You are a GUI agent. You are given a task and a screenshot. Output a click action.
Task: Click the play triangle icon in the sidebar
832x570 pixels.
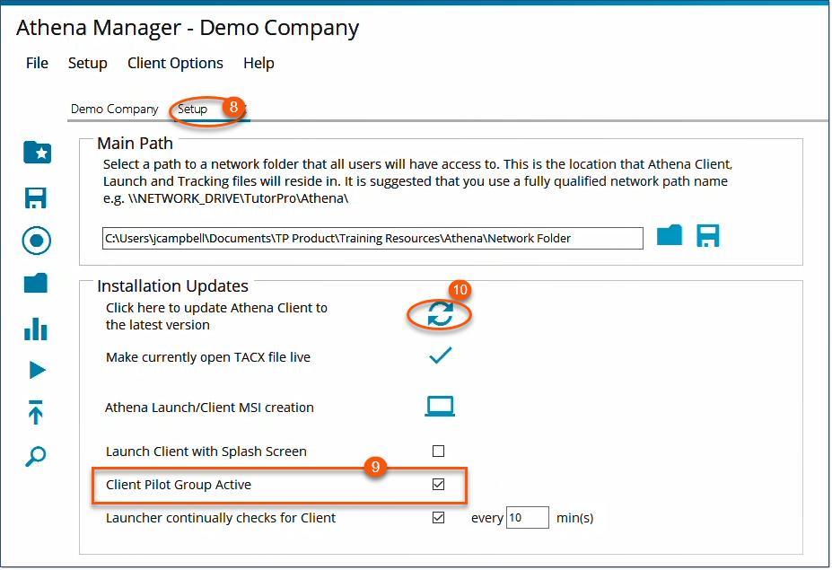37,370
